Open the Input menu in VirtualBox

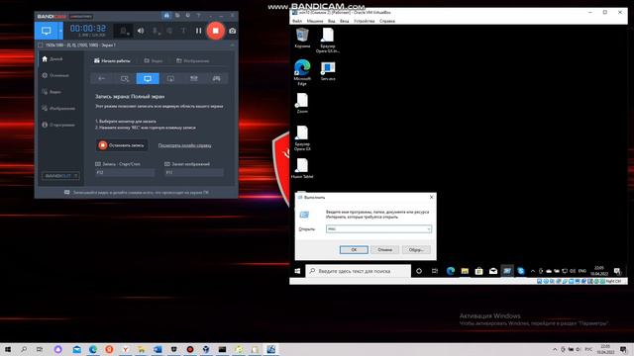click(344, 21)
